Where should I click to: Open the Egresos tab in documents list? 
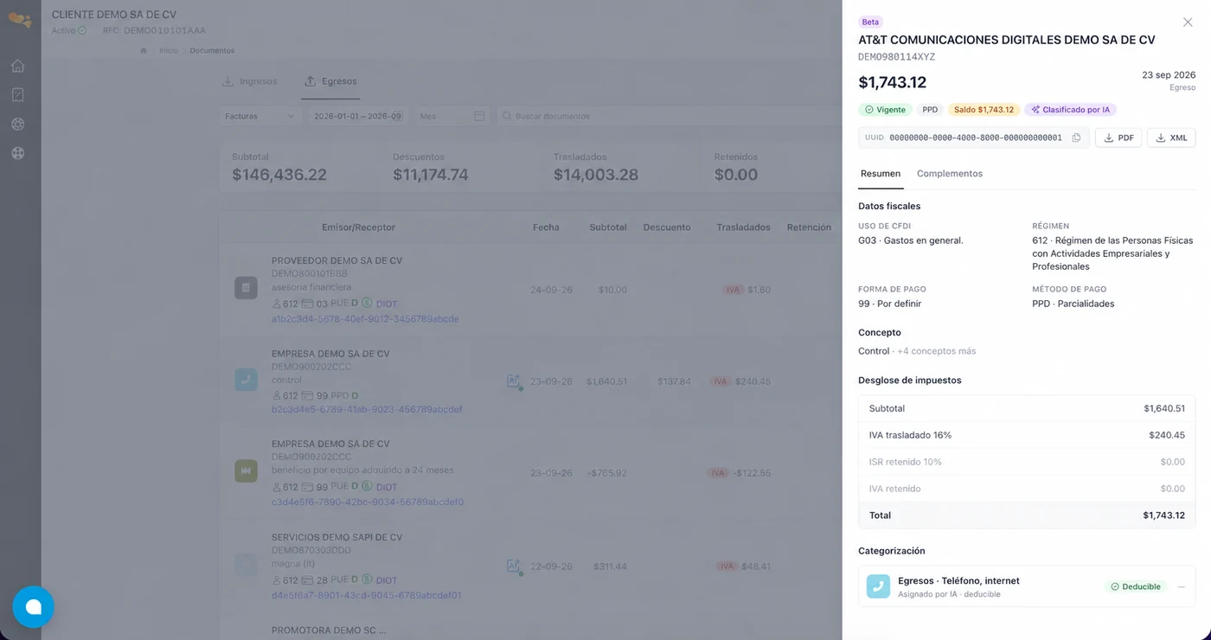[330, 81]
